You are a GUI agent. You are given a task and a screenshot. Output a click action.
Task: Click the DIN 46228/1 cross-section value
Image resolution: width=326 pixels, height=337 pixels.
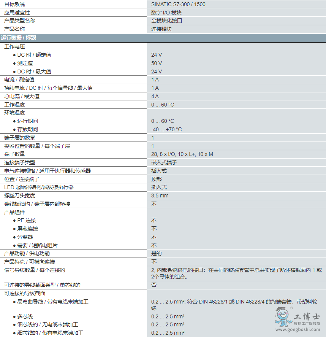(x=234, y=305)
